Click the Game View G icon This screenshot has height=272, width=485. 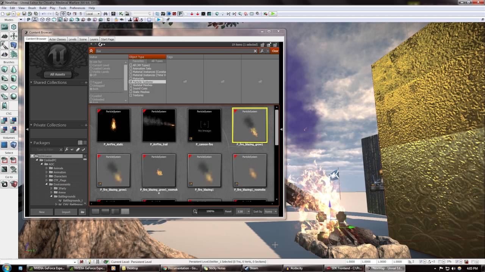(109, 20)
